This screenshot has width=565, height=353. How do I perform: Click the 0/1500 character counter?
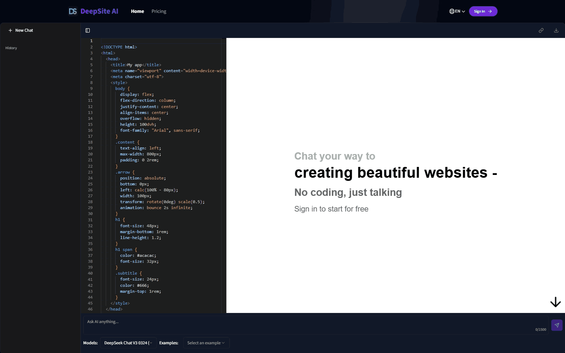[541, 330]
